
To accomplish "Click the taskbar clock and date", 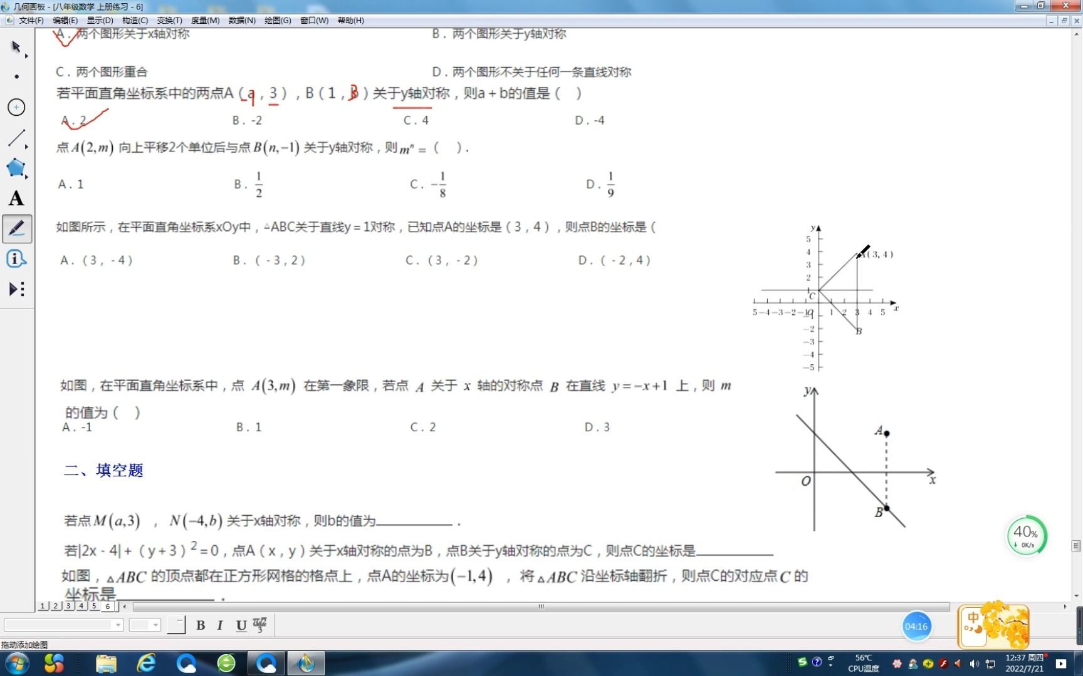I will click(x=1024, y=663).
